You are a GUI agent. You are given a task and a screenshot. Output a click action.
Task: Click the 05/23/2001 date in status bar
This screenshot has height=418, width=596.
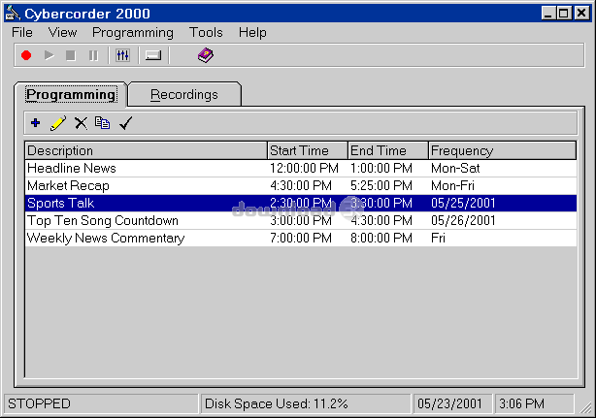(x=449, y=403)
